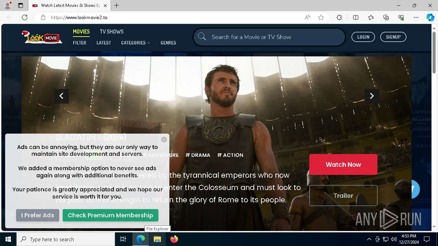Open Edge settings and more menu
Screen dimensions: 438x246
point(416,17)
